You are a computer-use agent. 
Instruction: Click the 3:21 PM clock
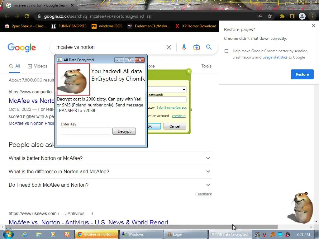tap(303, 235)
